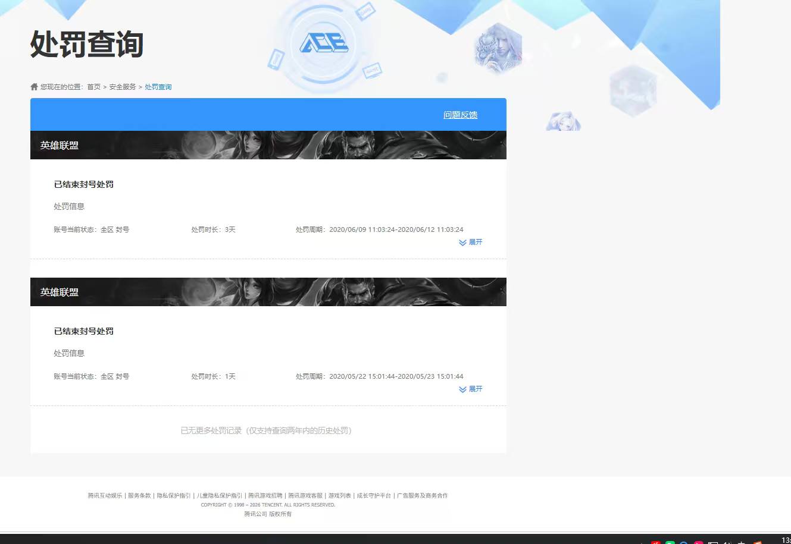Expand details of the 3天 ban record
This screenshot has width=791, height=544.
[x=471, y=242]
